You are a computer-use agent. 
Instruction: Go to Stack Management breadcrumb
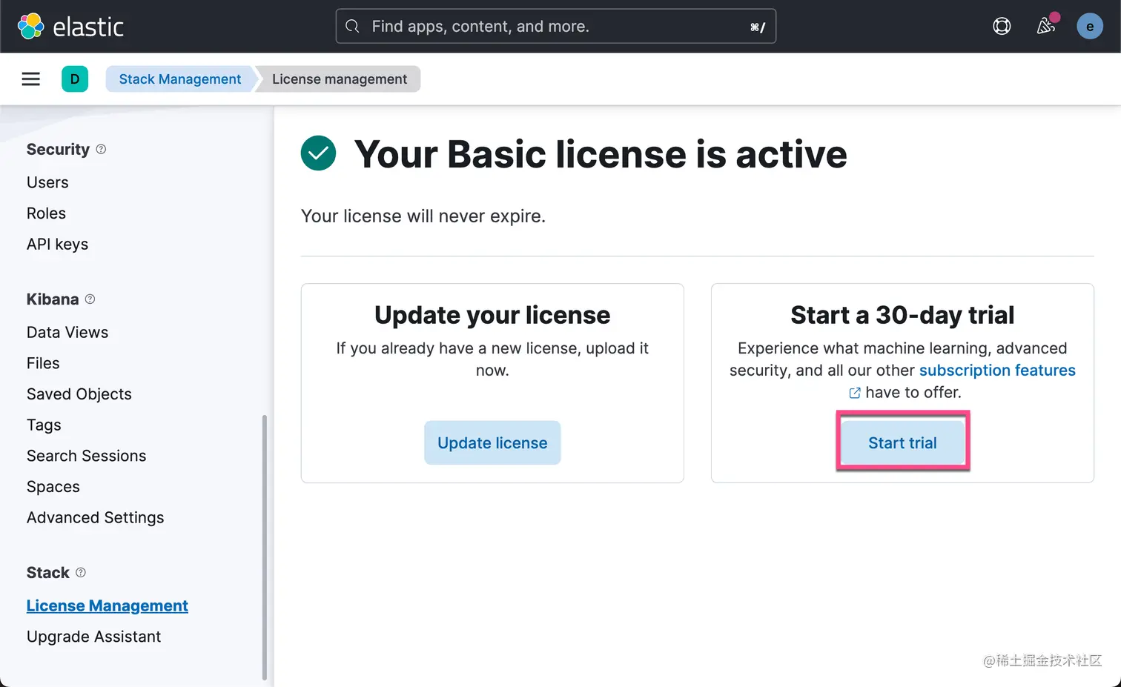coord(180,79)
